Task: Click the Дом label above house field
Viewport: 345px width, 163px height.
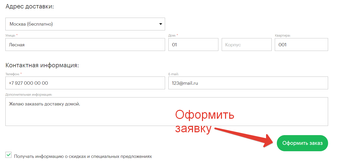Action: [x=172, y=35]
